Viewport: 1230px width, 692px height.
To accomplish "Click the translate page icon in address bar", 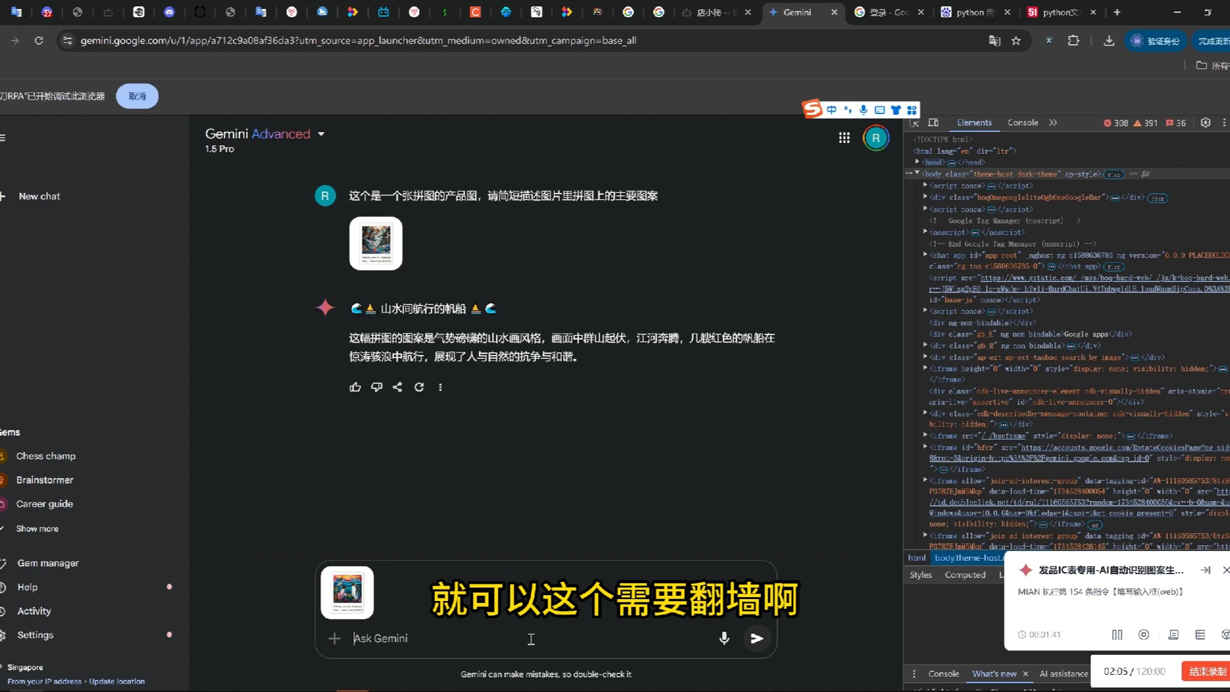I will pos(994,40).
